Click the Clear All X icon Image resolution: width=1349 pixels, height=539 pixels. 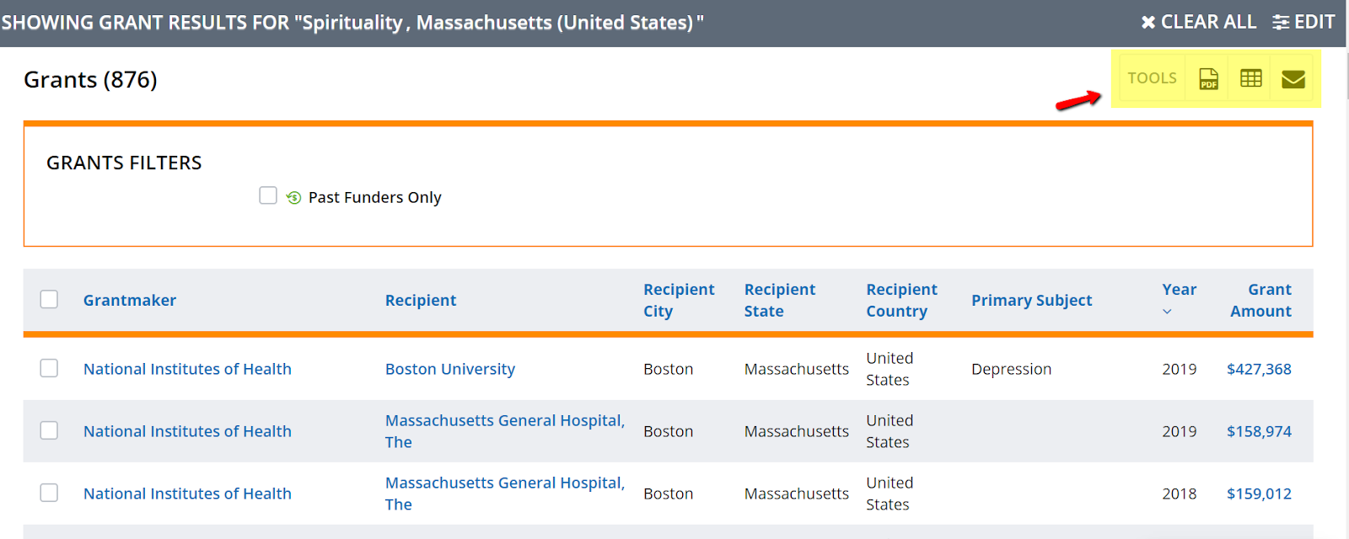1148,23
